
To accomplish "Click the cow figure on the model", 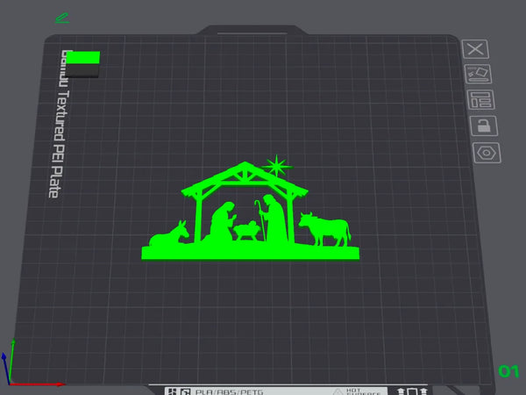I will (324, 228).
